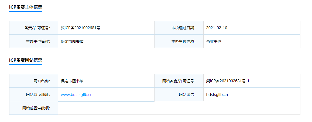312x122 pixels.
Task: Click the 主办单位名称 value 保定市图书馆
Action: click(72, 42)
